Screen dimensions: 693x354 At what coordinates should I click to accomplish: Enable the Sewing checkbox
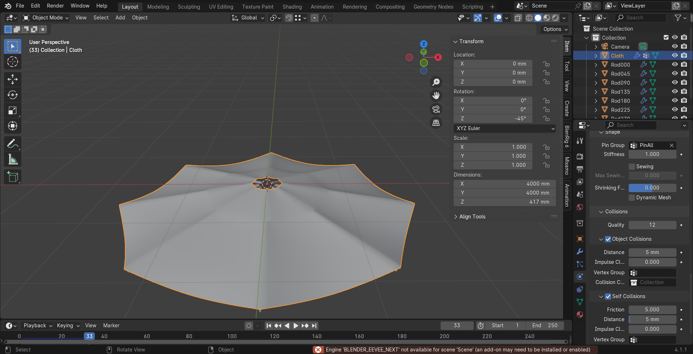tap(632, 167)
